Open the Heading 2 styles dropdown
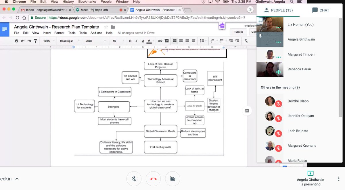 68,41
